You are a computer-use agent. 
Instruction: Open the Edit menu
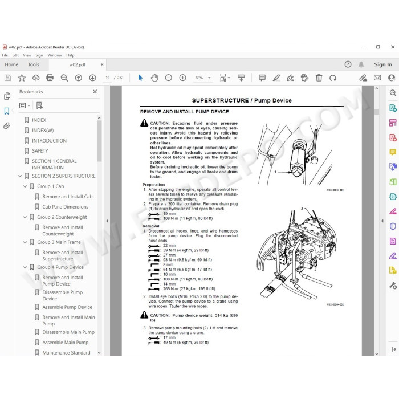click(15, 55)
